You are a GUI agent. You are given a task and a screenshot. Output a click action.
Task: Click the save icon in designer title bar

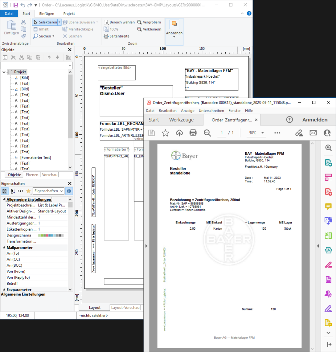(x=16, y=5)
